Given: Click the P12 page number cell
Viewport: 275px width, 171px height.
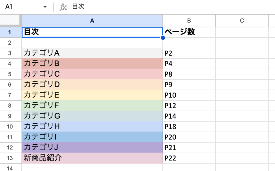Looking at the screenshot, I should click(x=189, y=106).
